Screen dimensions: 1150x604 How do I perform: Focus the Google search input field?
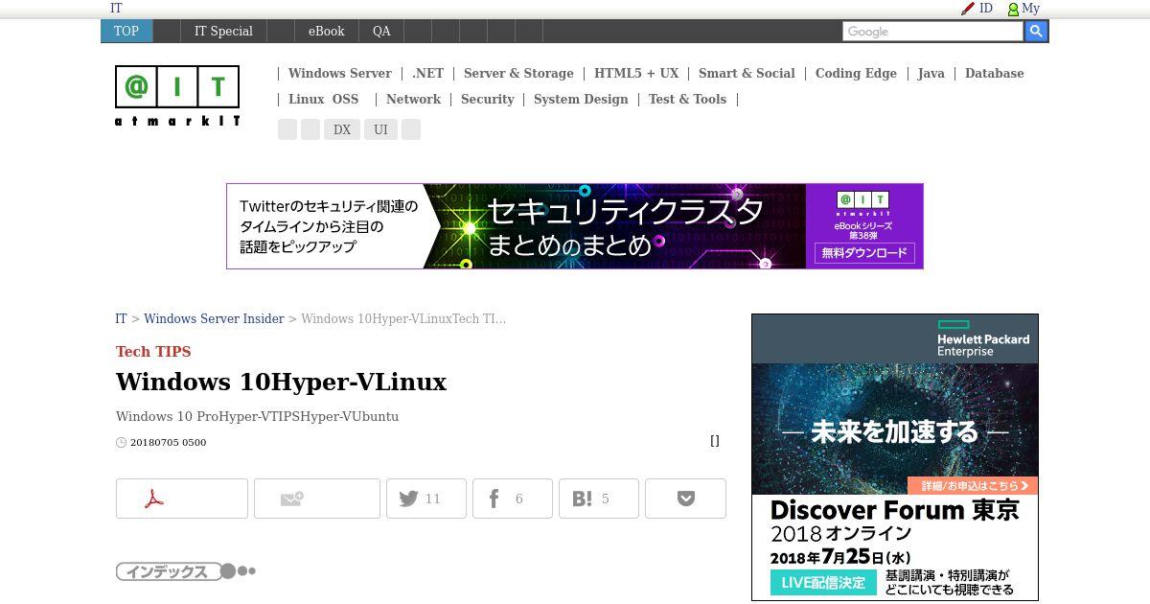click(x=932, y=32)
